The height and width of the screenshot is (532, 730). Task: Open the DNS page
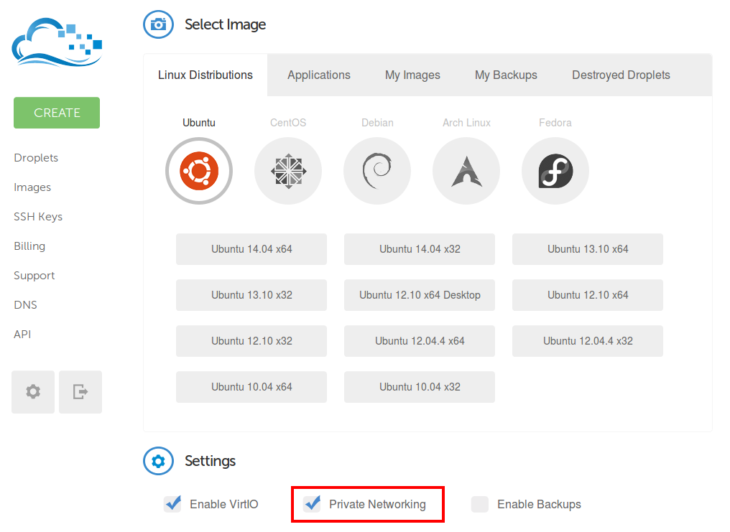click(25, 305)
